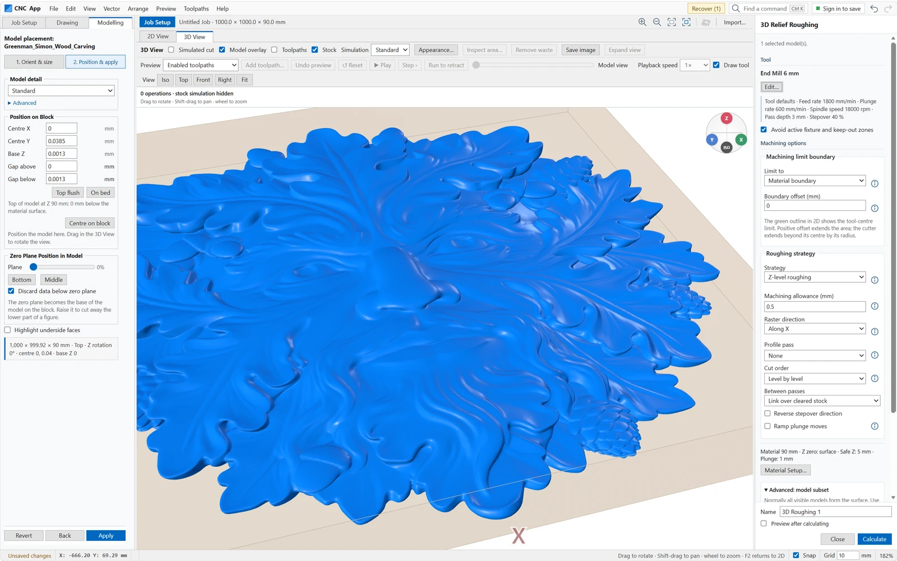Open the Model detail Standard dropdown
This screenshot has width=897, height=561.
(61, 91)
